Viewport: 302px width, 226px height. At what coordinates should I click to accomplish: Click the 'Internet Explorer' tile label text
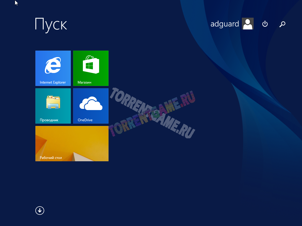(53, 82)
